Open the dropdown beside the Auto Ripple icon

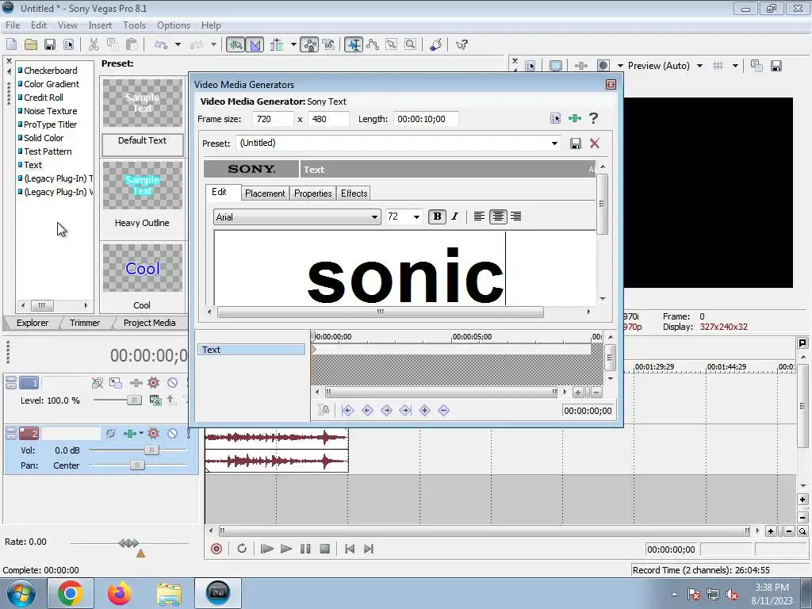click(293, 44)
